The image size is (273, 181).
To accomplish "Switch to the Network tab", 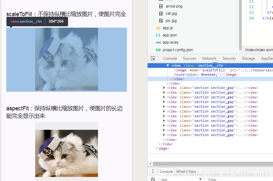I will pos(209,58).
